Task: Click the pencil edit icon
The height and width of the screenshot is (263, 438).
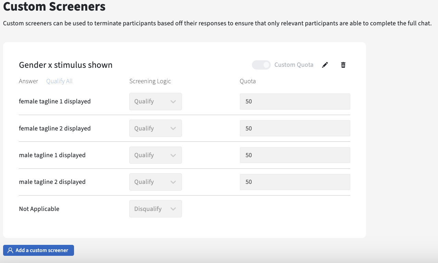Action: 325,65
